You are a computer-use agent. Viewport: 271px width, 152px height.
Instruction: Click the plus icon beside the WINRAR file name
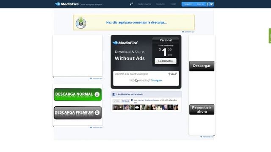tap(169, 74)
